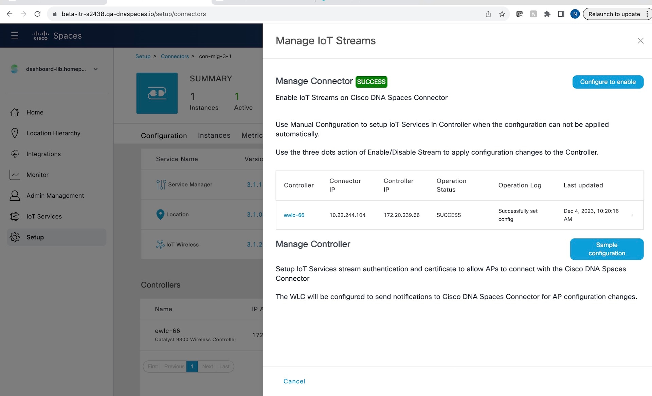Bookmark this page with the star icon
Viewport: 652px width, 396px height.
point(502,14)
